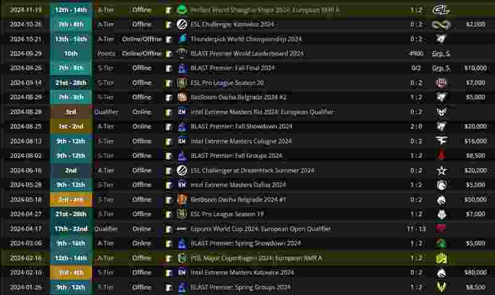Open Thunderpick World Championship 2024 link
The image size is (495, 295).
point(246,39)
